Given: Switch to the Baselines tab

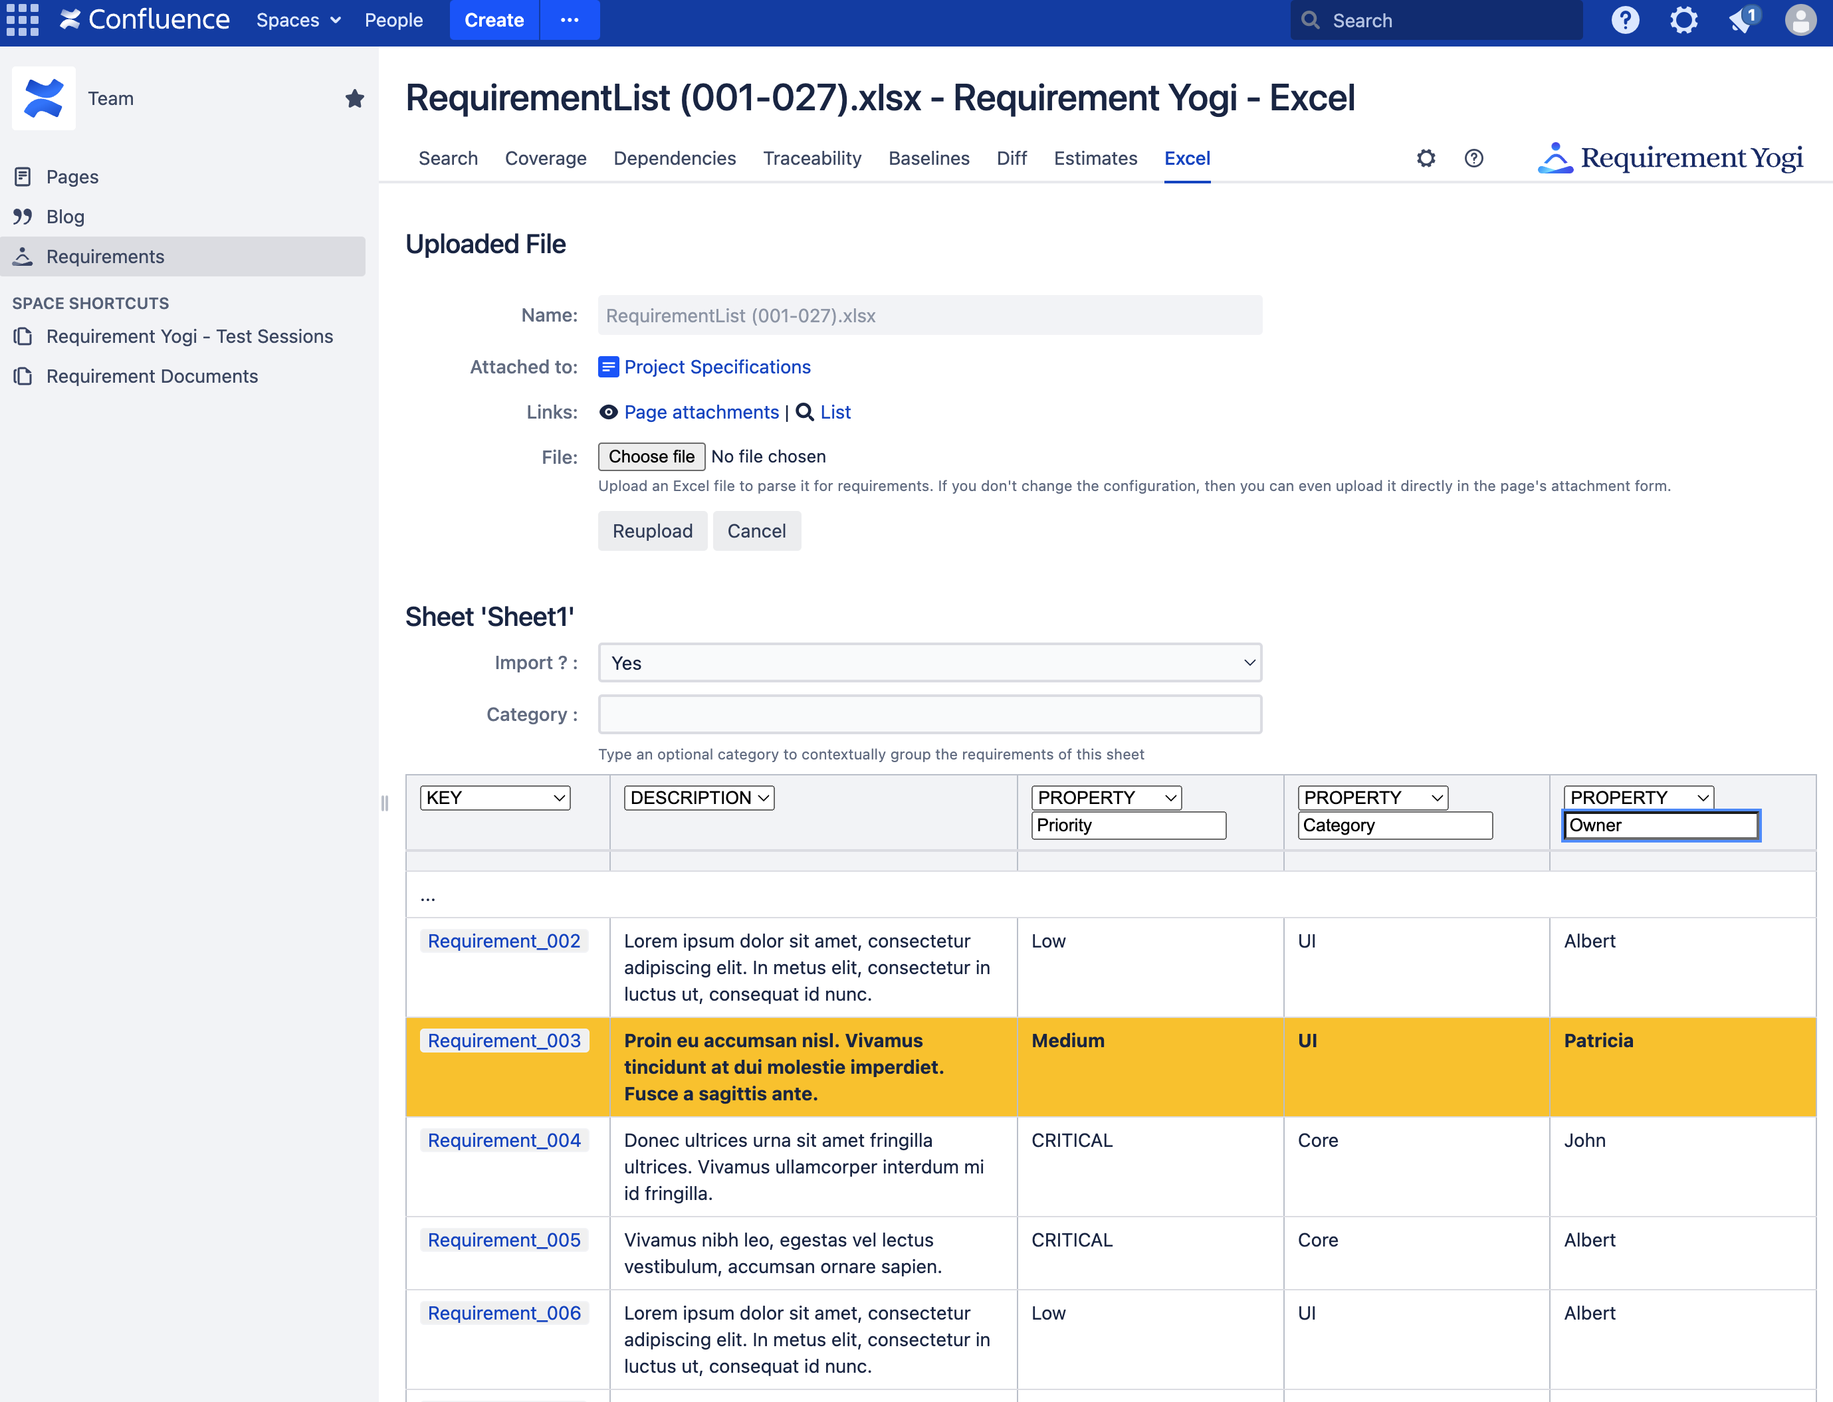Looking at the screenshot, I should pyautogui.click(x=928, y=159).
